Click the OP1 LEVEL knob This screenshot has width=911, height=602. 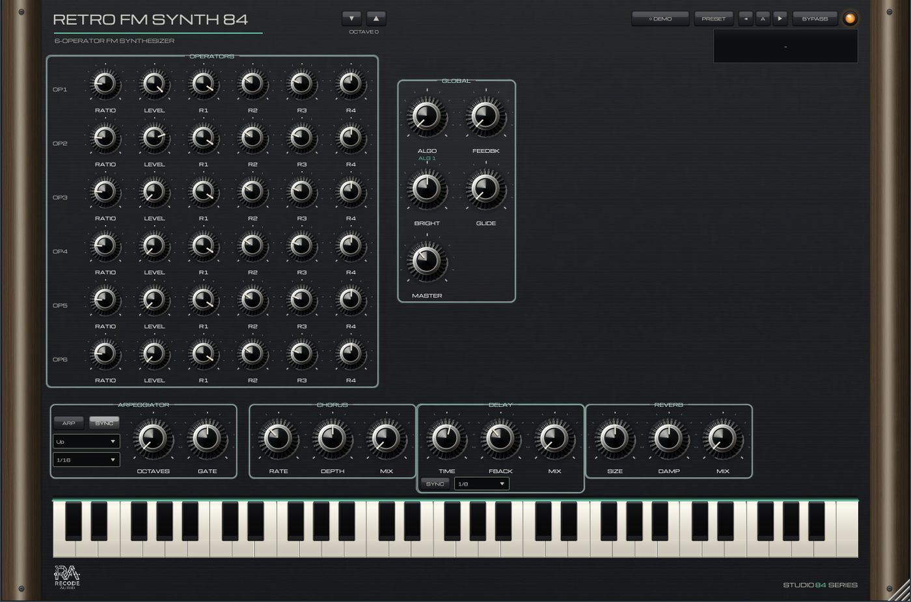[154, 84]
